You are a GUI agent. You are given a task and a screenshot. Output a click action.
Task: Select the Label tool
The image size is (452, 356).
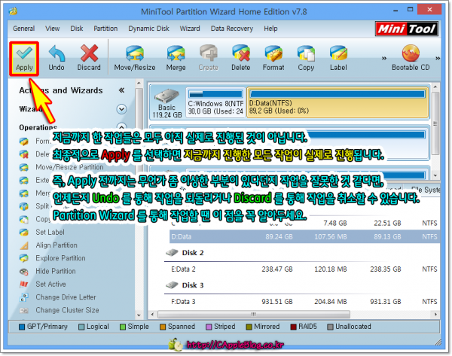(338, 58)
